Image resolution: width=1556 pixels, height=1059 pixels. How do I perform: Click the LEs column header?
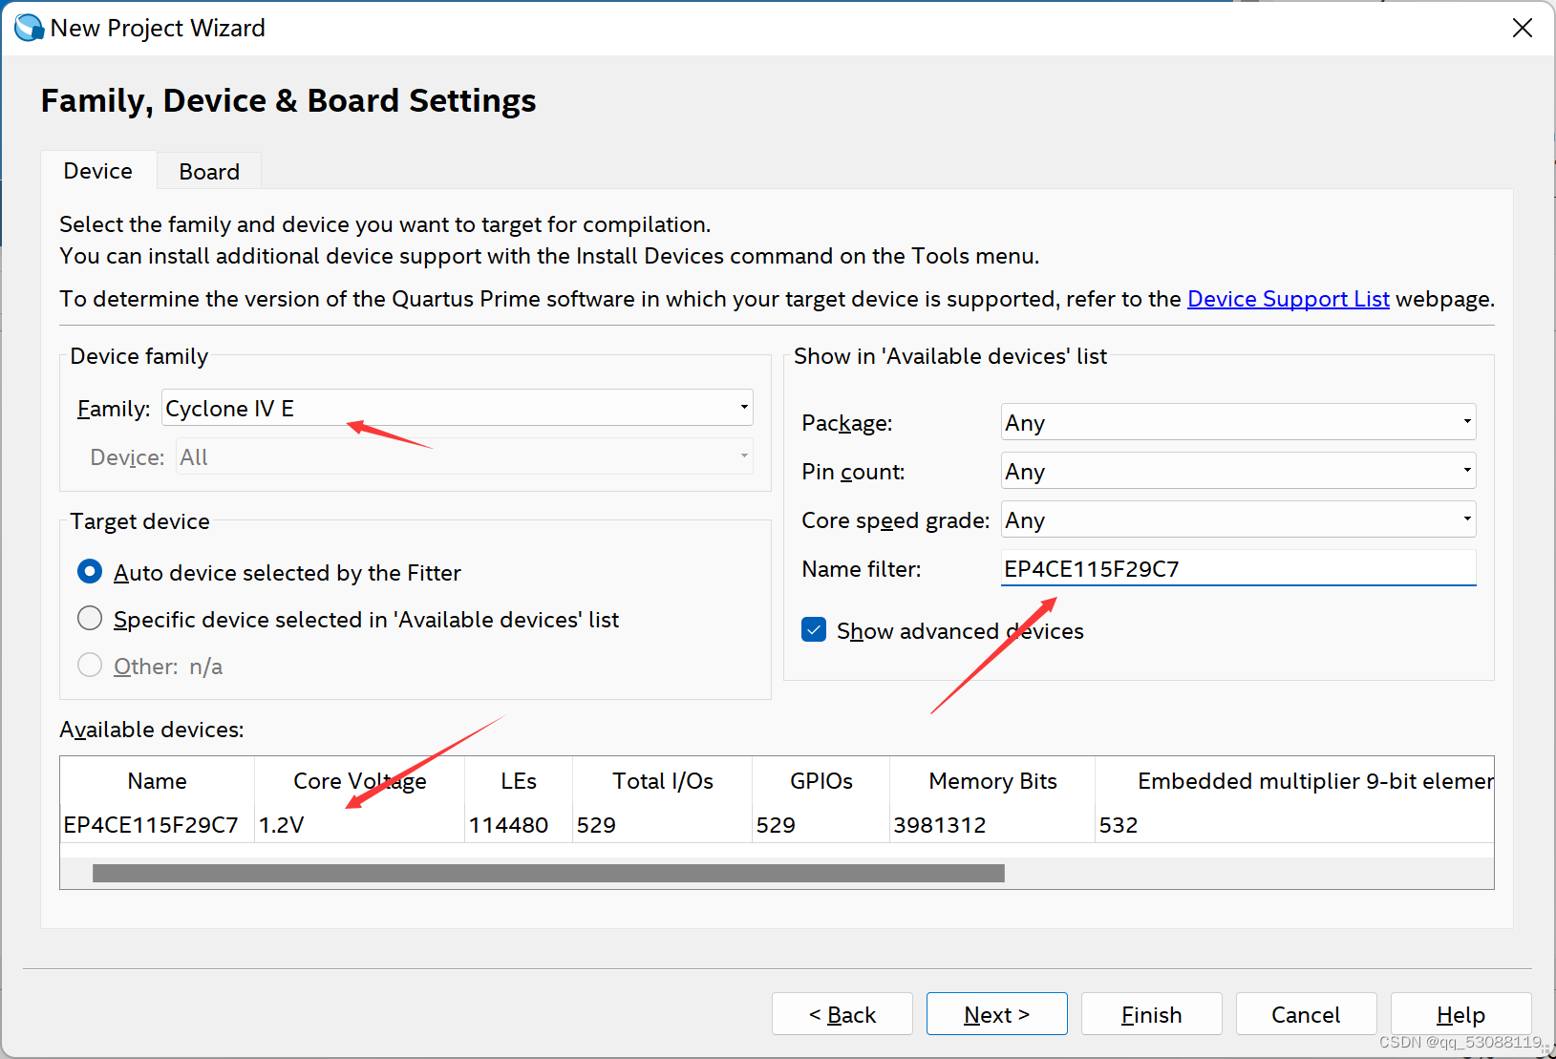519,781
